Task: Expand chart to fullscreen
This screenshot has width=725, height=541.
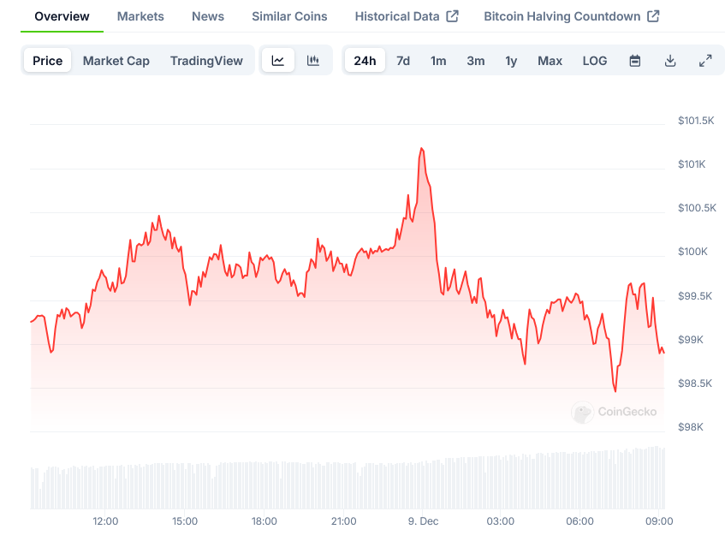Action: pos(705,61)
